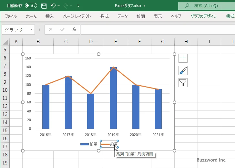Click the formula bar Enter checkmark icon
Viewport: 235px width, 168px height.
[62, 29]
